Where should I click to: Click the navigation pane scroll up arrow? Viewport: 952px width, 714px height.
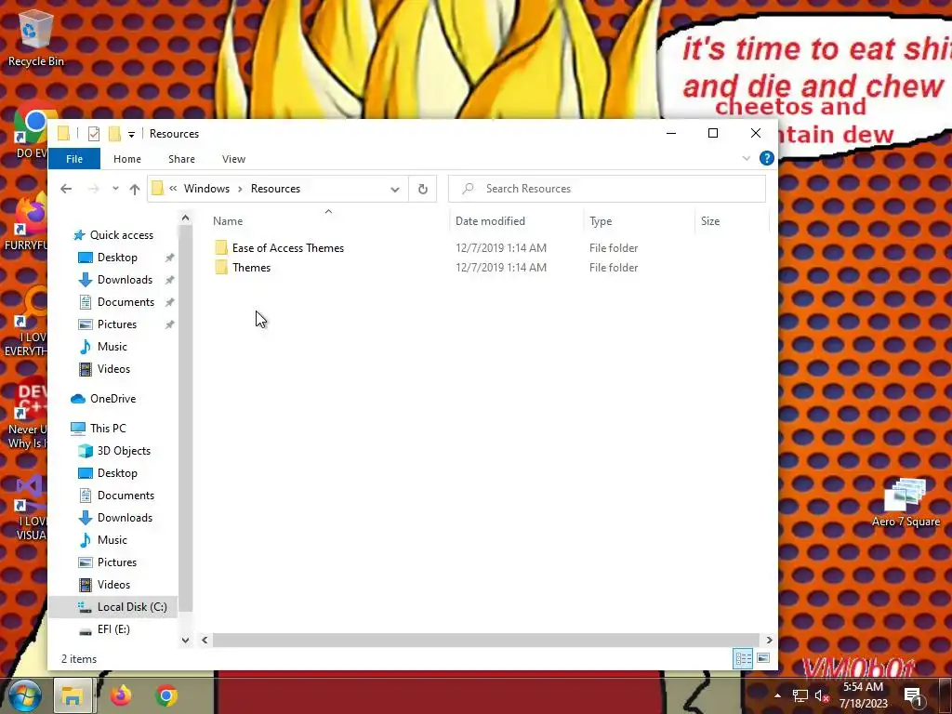pos(185,218)
